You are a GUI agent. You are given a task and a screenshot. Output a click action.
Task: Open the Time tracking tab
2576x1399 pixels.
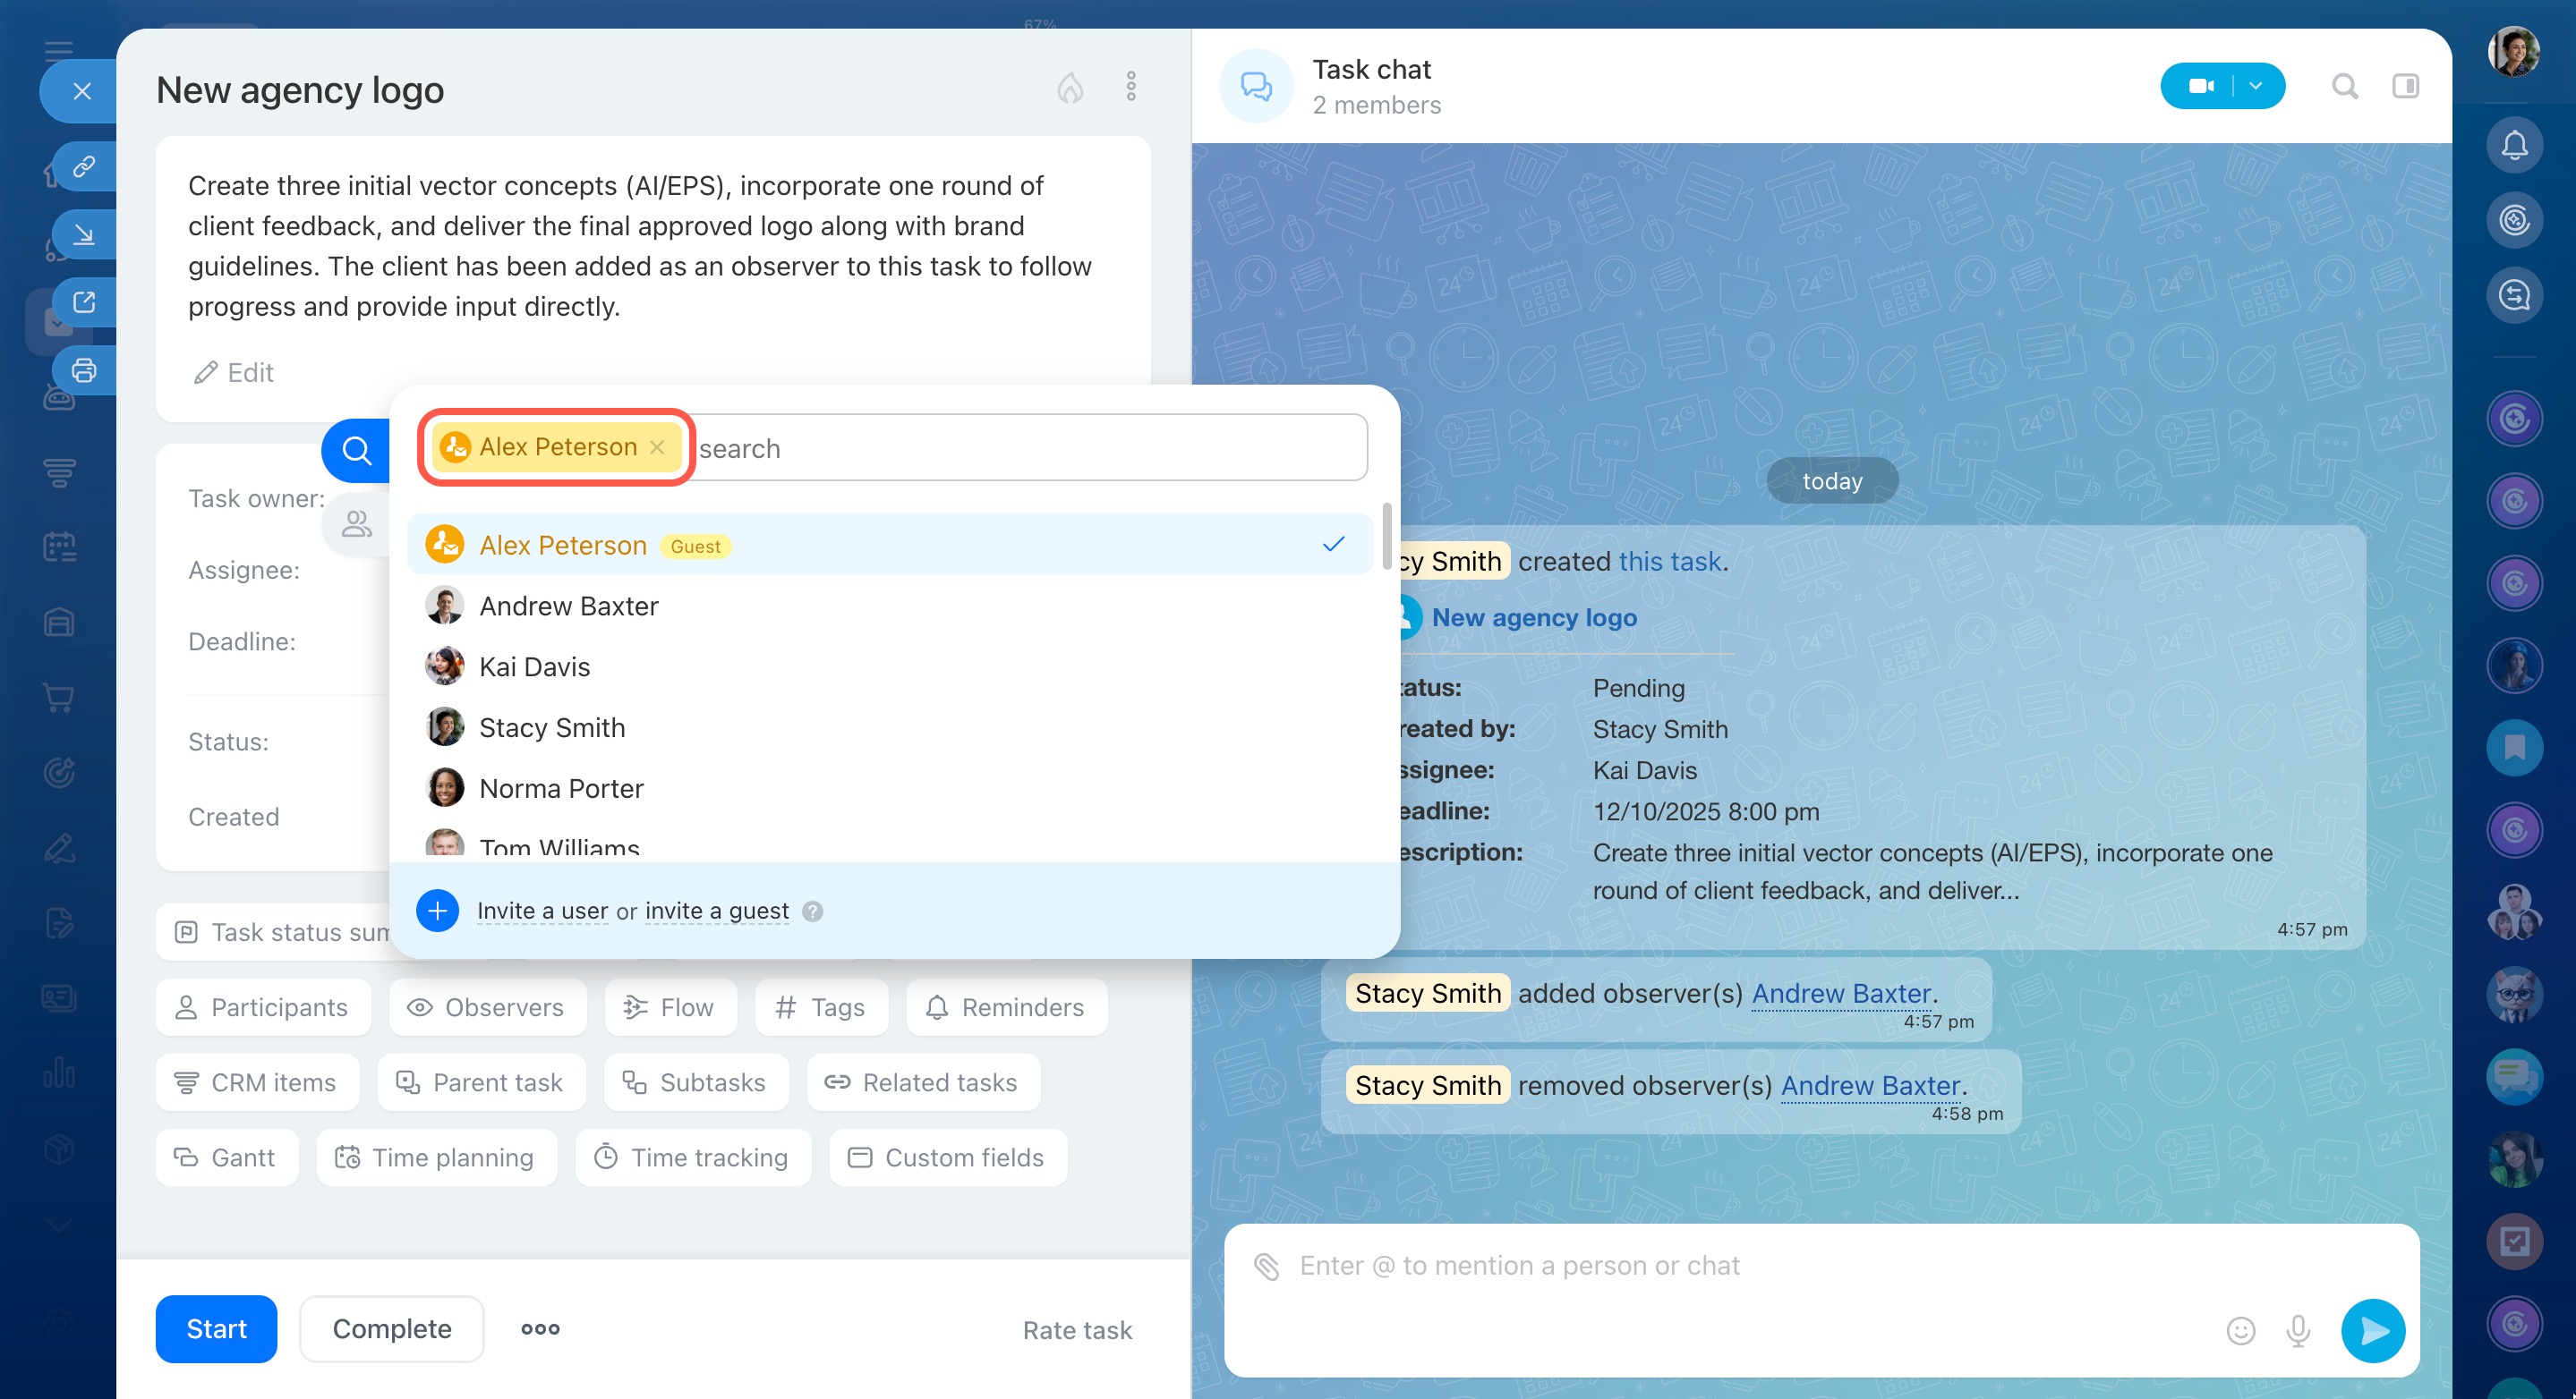tap(692, 1157)
